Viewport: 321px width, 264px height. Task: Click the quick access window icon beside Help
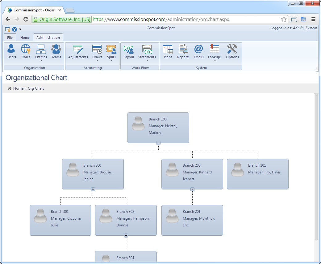[x=8, y=29]
